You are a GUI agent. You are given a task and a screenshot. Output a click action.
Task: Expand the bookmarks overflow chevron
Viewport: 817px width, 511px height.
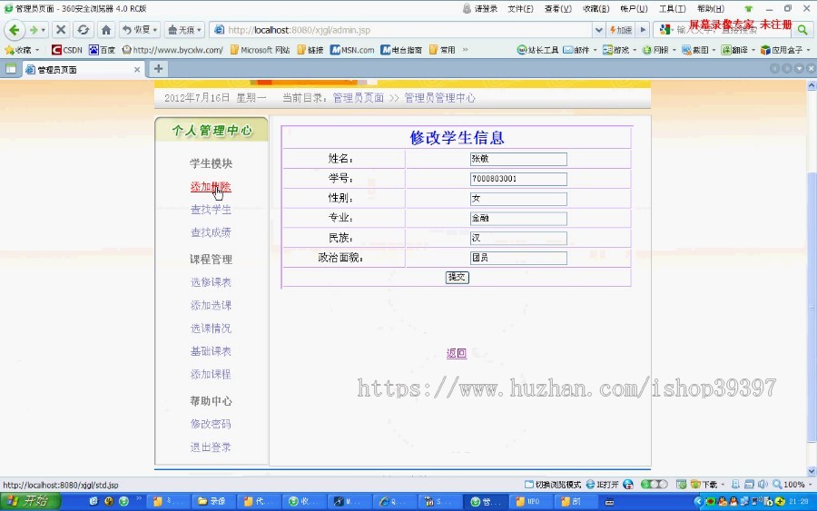tap(466, 50)
